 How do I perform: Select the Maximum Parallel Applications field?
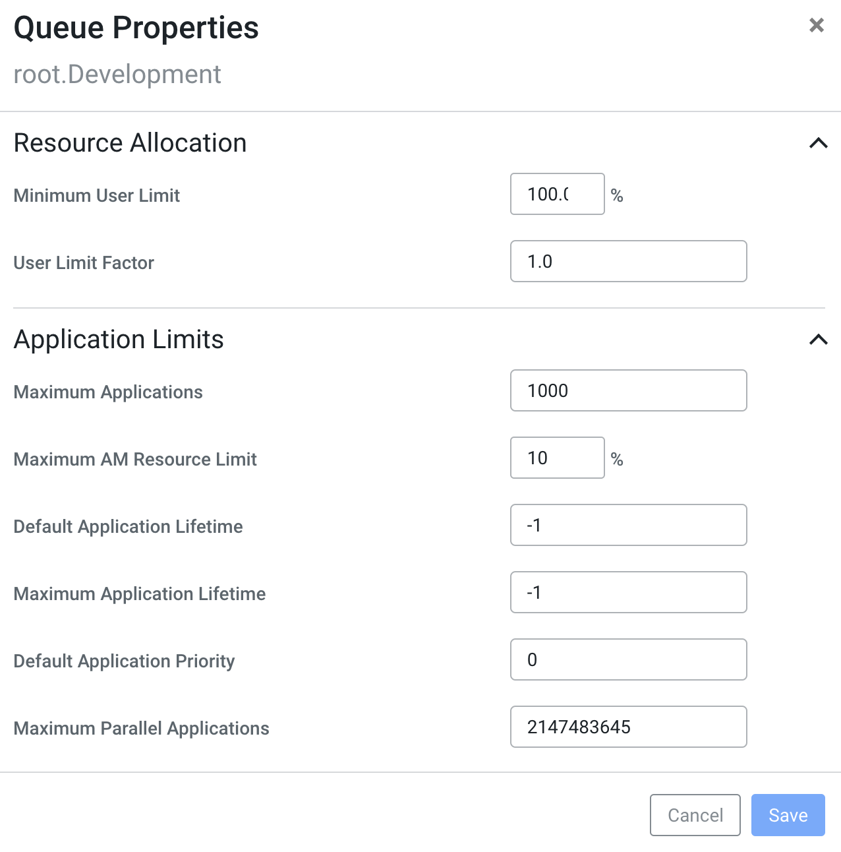click(628, 727)
